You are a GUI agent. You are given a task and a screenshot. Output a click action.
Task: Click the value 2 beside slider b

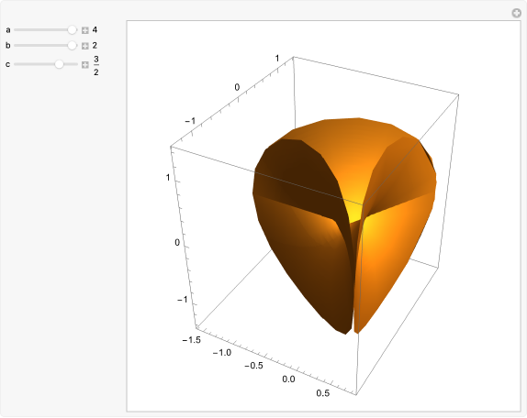pos(95,45)
